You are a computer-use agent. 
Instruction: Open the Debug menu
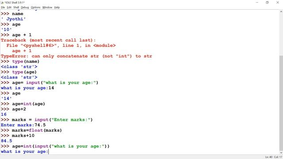(x=25, y=8)
